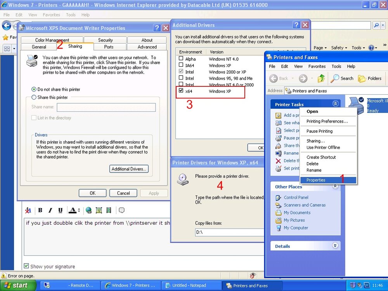Click remove formatting icon in editor toolbar
The height and width of the screenshot is (291, 388).
(28, 210)
